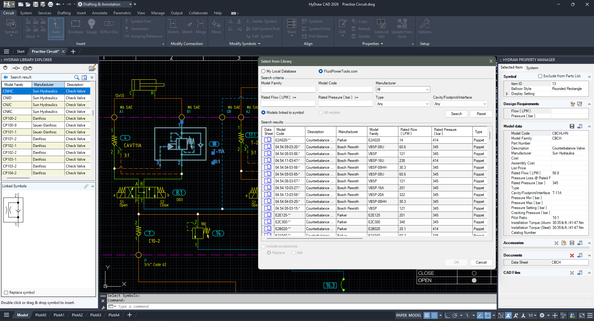594x321 pixels.
Task: Click the Solenoid Info tool
Action: (381, 28)
